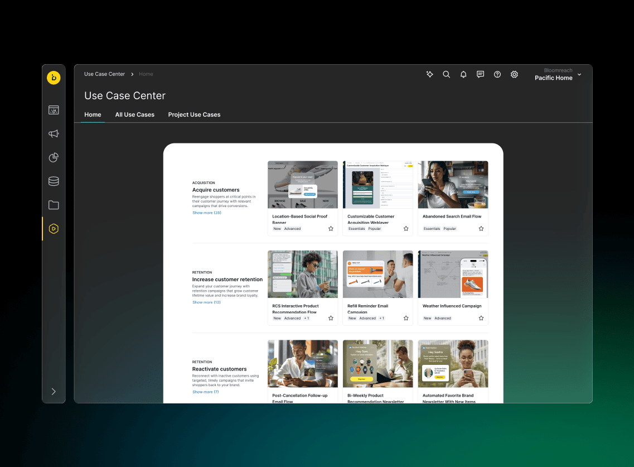
Task: Click the Bloomreach logo in the sidebar
Action: (x=54, y=78)
